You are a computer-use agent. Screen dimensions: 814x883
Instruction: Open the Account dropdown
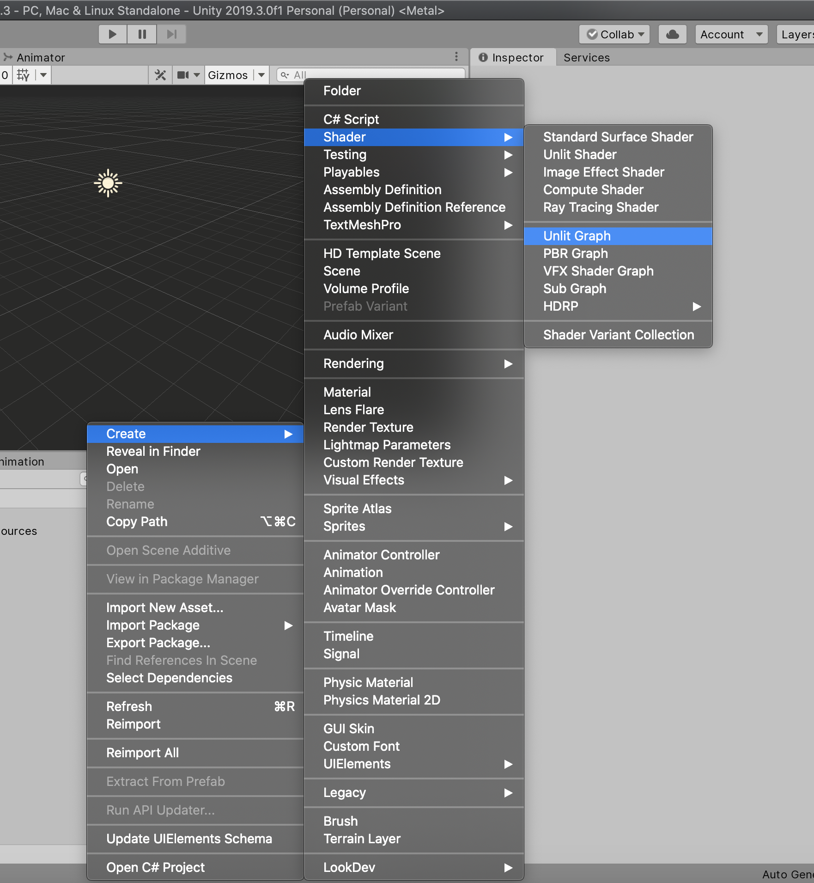(731, 34)
